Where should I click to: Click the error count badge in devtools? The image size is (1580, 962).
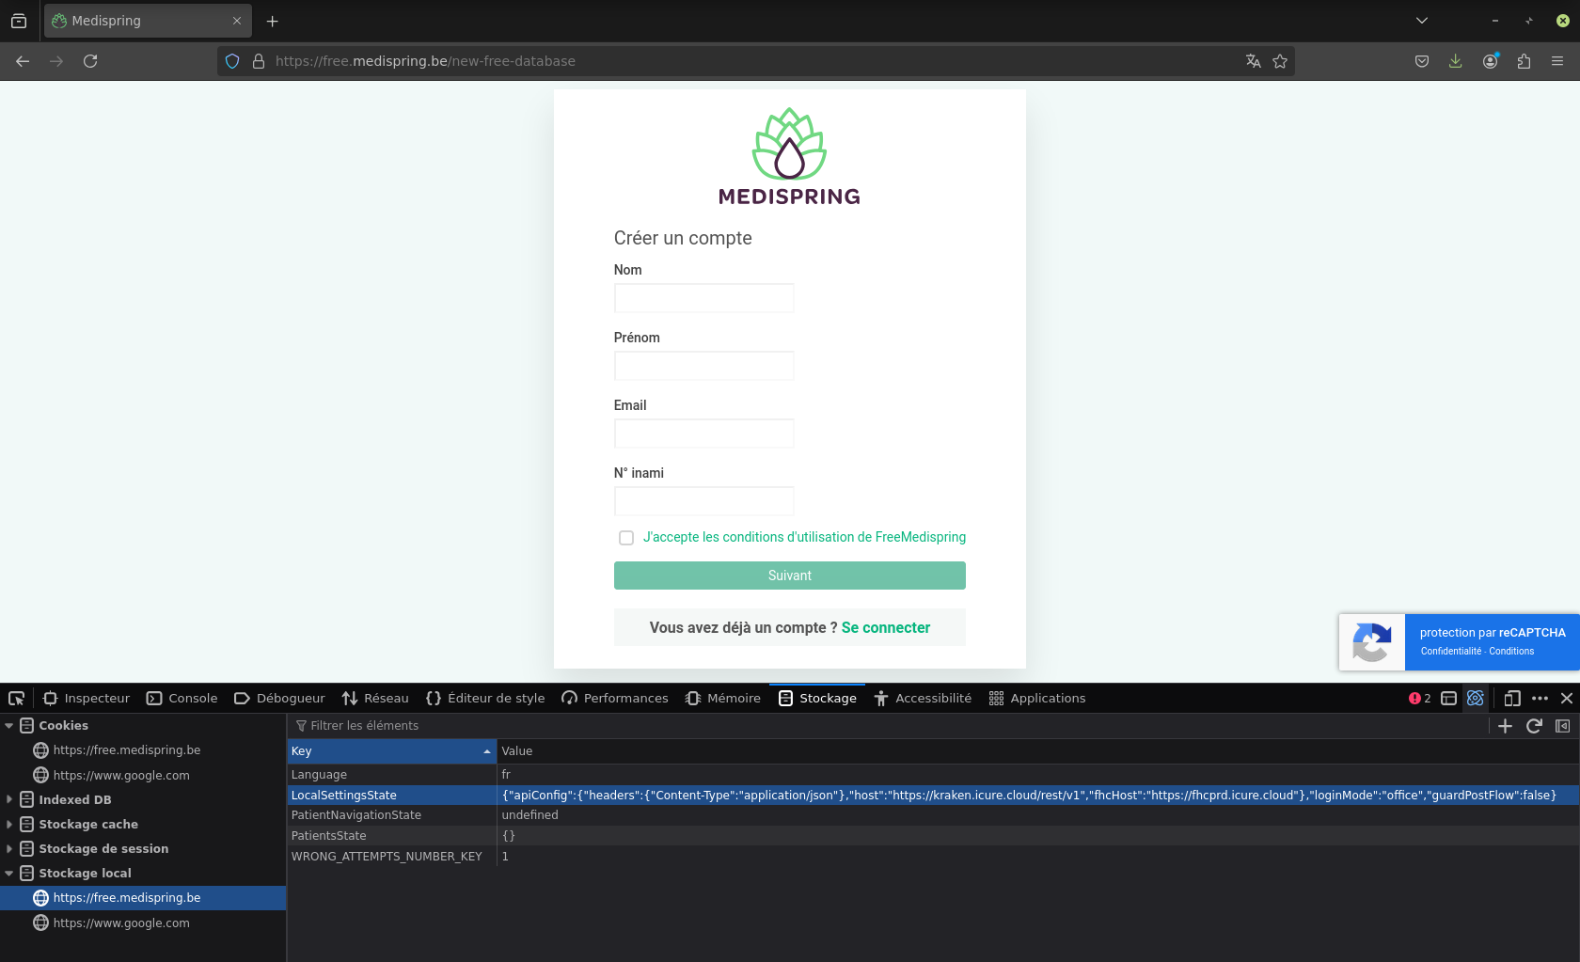tap(1420, 698)
